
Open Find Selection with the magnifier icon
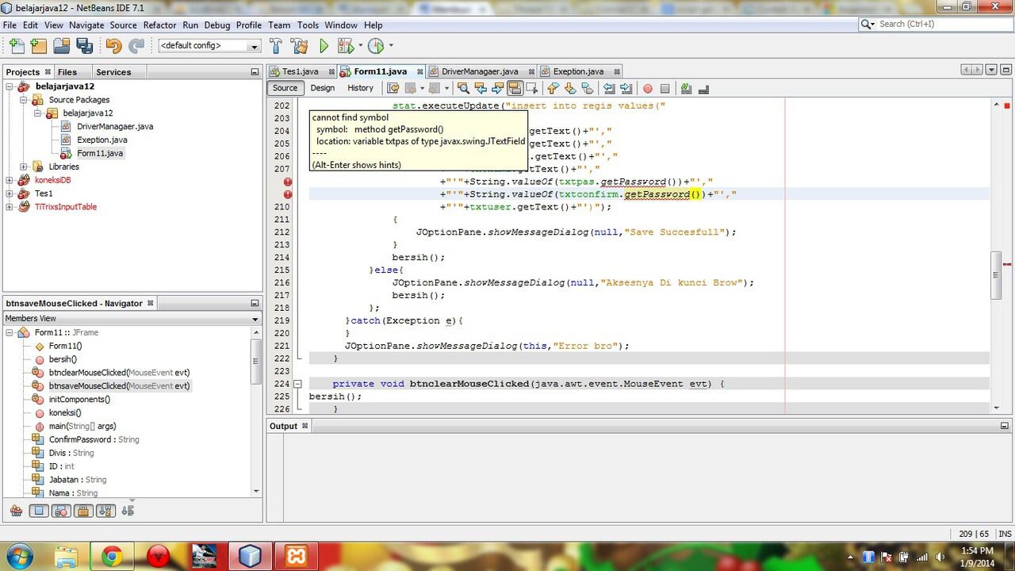point(464,87)
